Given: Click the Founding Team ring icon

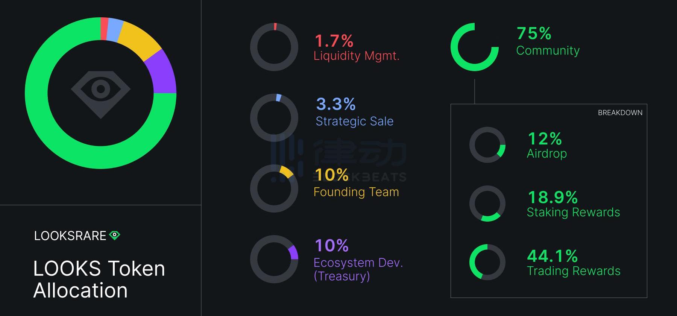Looking at the screenshot, I should point(274,188).
